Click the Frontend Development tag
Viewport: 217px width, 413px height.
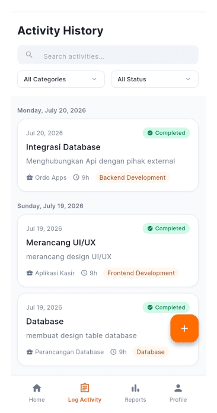pos(141,273)
